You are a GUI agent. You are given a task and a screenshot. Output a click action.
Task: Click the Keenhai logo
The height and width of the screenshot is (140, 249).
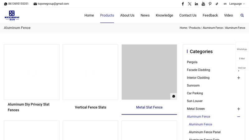12,15
